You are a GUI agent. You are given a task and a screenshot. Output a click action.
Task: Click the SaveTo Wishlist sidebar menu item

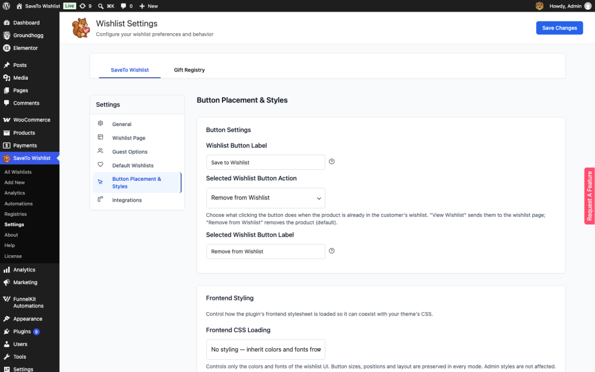click(x=30, y=158)
